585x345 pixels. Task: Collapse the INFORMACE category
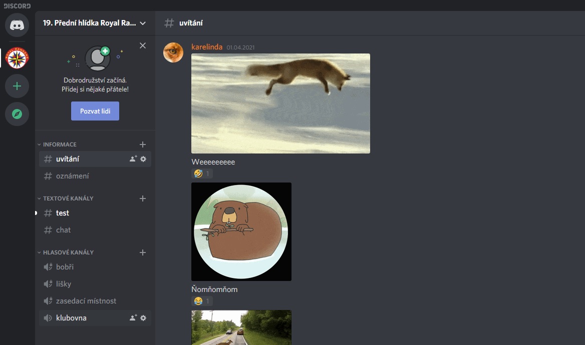click(x=59, y=144)
